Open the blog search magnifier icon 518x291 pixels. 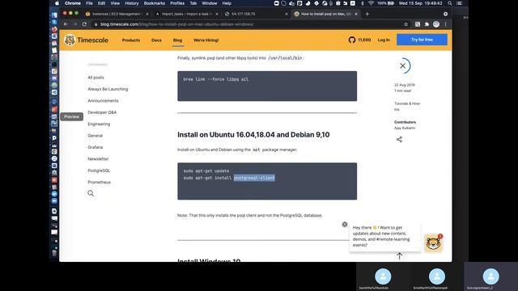(91, 193)
